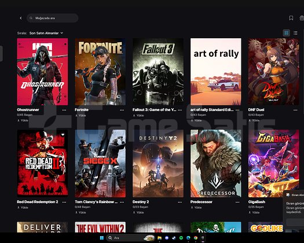304x243 pixels.
Task: Open the Rainbow Six Siege X cover
Action: (100, 163)
